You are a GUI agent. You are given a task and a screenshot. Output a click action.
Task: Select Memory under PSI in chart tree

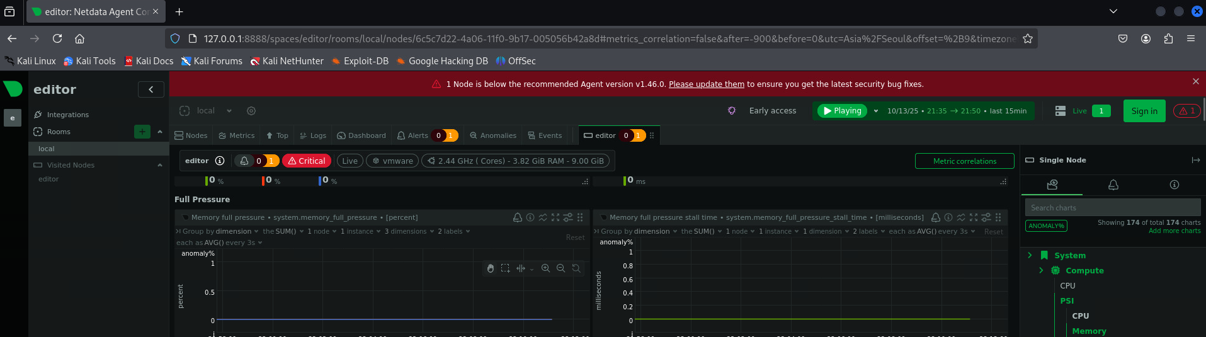pyautogui.click(x=1089, y=331)
